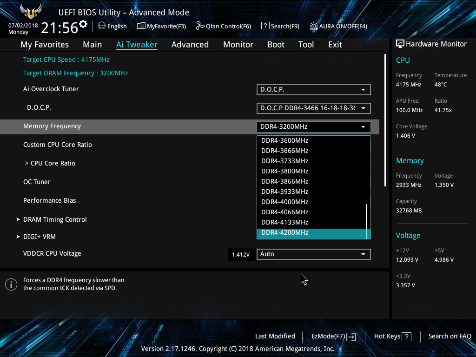This screenshot has height=357, width=476.
Task: Open Qfan Control(F6) fan icon
Action: [x=200, y=26]
